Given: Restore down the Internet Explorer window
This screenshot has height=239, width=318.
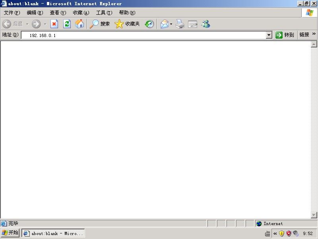Looking at the screenshot, I should 306,4.
